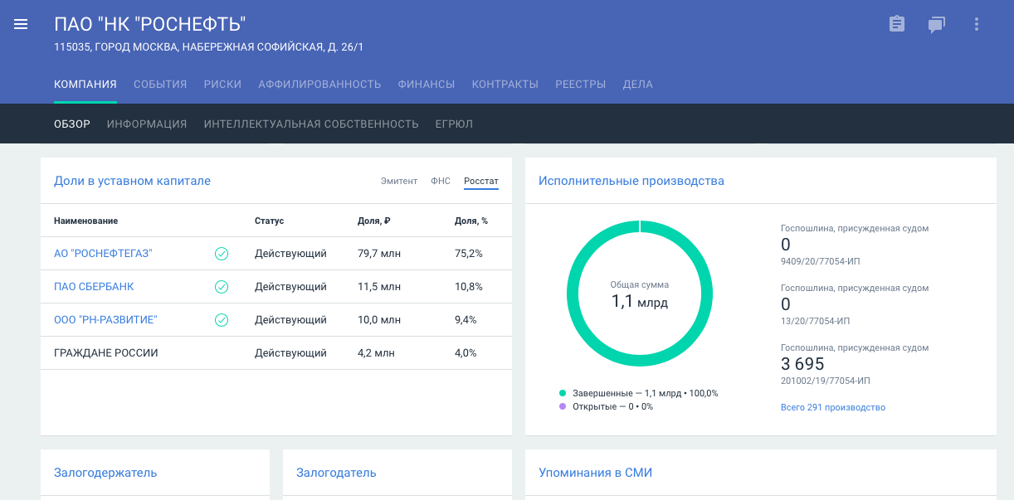This screenshot has width=1014, height=500.
Task: Click the ГРАЖДАНЕ РОССИИ row name
Action: (106, 353)
